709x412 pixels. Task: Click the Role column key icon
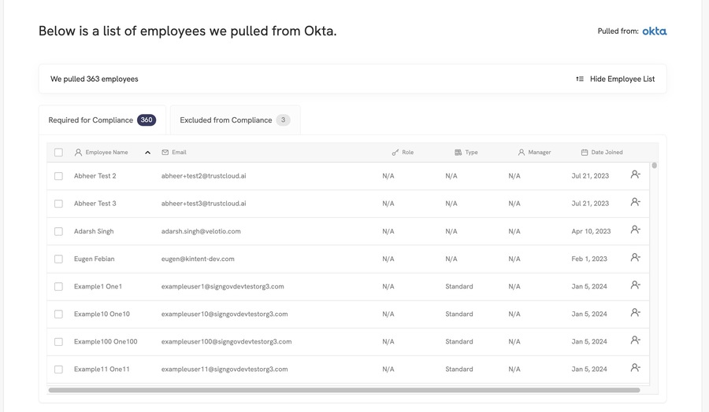click(x=395, y=153)
